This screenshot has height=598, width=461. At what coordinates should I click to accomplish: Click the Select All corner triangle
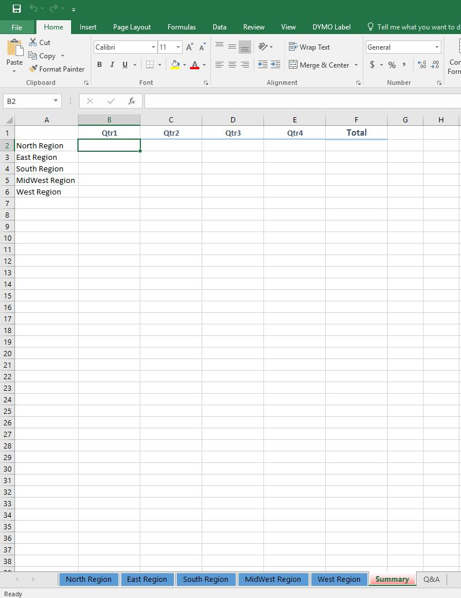tap(9, 119)
